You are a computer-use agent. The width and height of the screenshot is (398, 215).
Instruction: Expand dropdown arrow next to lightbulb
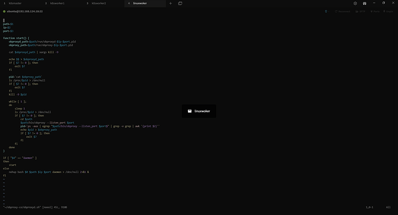(x=329, y=12)
